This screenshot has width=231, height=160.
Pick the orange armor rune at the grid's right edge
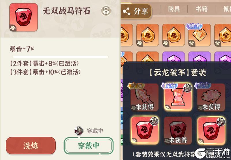pos(223,35)
